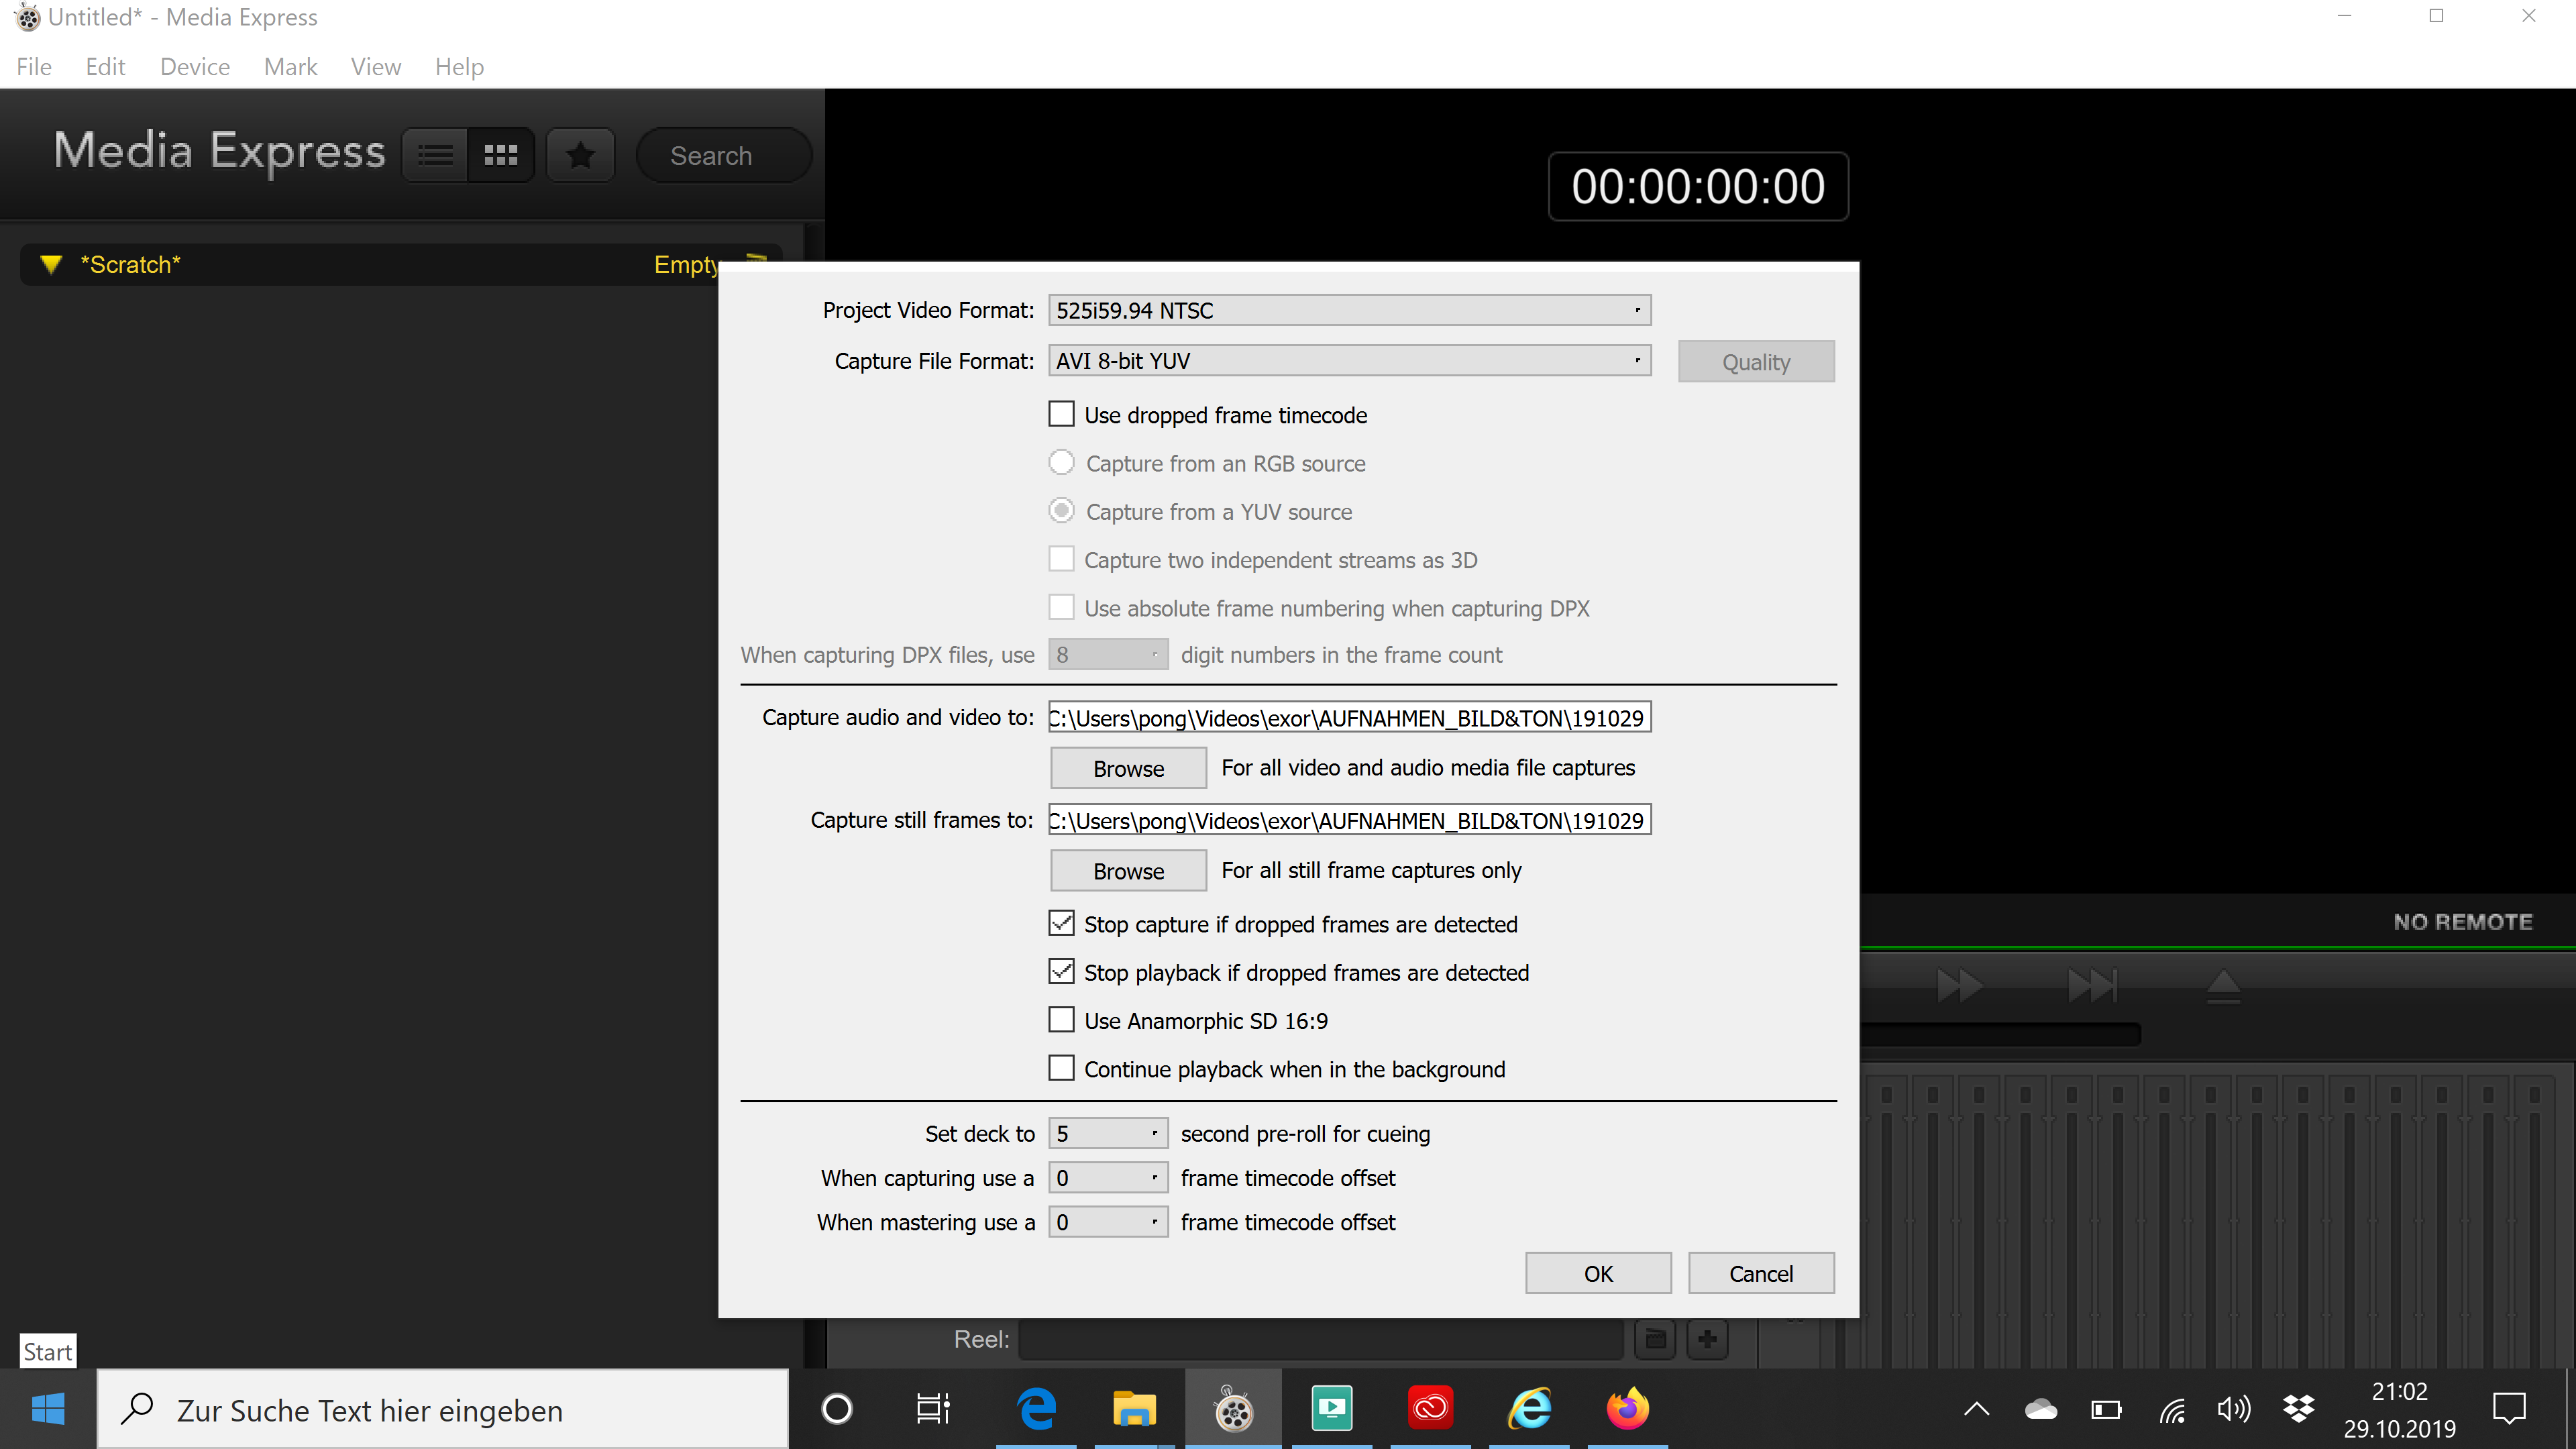Open the View menu
The width and height of the screenshot is (2576, 1449).
pos(376,67)
